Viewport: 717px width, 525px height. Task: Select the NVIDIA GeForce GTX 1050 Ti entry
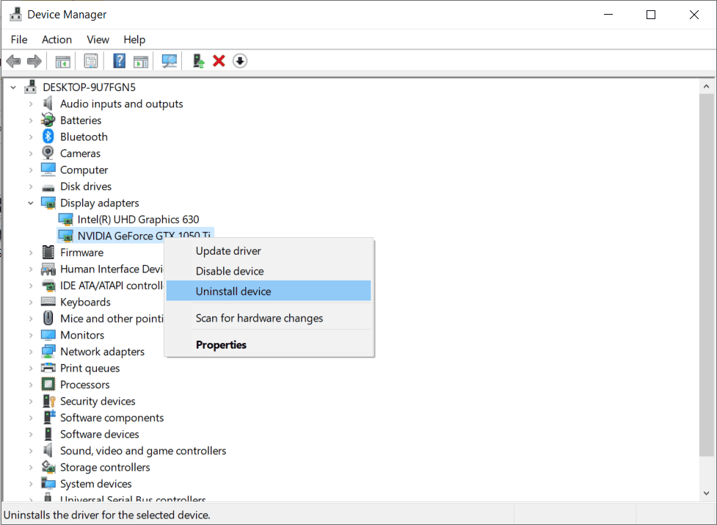click(135, 236)
